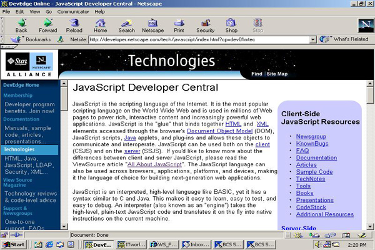Open the File menu
Screen dimensions: 375x250
click(x=6, y=12)
